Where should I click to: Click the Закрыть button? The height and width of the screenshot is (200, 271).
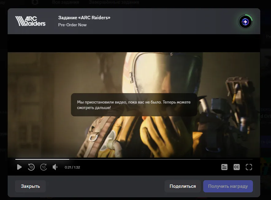coord(30,186)
